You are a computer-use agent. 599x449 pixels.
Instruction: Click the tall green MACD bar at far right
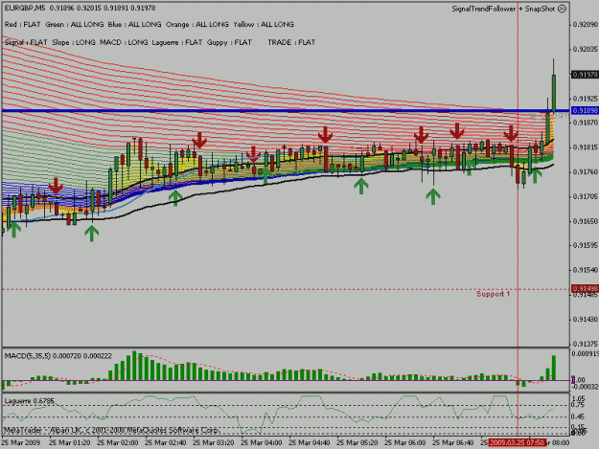coord(554,368)
